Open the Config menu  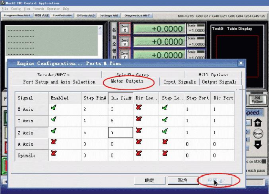click(x=16, y=9)
